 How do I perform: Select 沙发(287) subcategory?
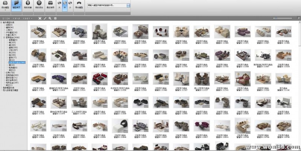(13, 50)
